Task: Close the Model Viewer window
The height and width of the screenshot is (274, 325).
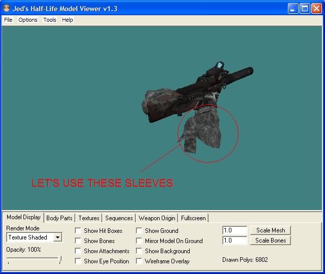Action: [x=317, y=9]
